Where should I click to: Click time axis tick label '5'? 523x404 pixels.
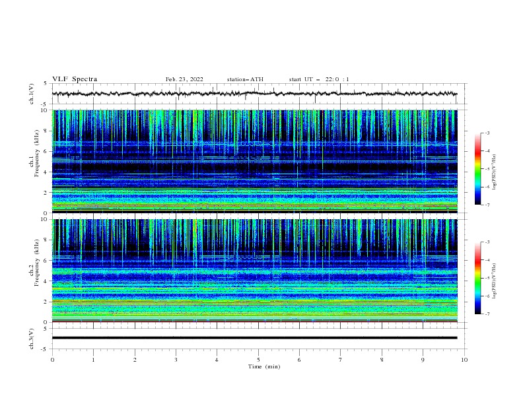[258, 360]
